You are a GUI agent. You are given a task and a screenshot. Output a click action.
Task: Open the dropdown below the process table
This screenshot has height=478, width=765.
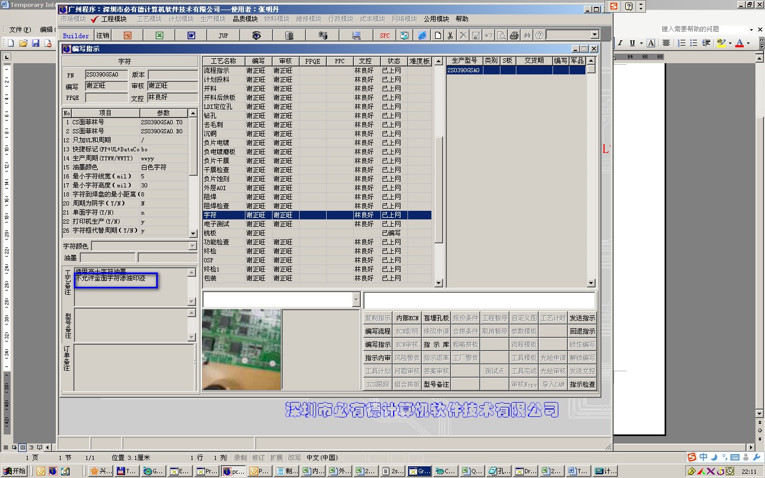coord(356,300)
